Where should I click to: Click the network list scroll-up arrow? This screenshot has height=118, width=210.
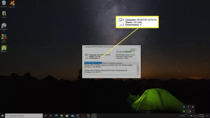coord(138,65)
